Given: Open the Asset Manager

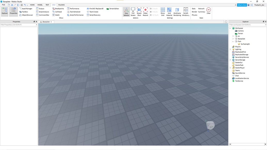Looking at the screenshot, I should click(27, 8).
